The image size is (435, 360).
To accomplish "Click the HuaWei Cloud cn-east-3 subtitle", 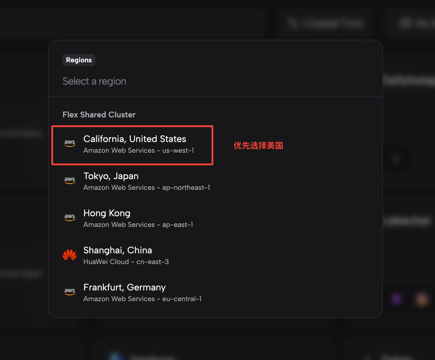I will (126, 262).
